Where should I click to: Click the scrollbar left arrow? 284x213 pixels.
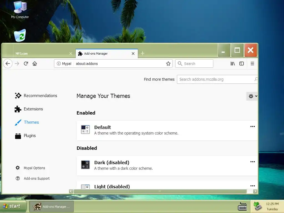[x=71, y=191]
